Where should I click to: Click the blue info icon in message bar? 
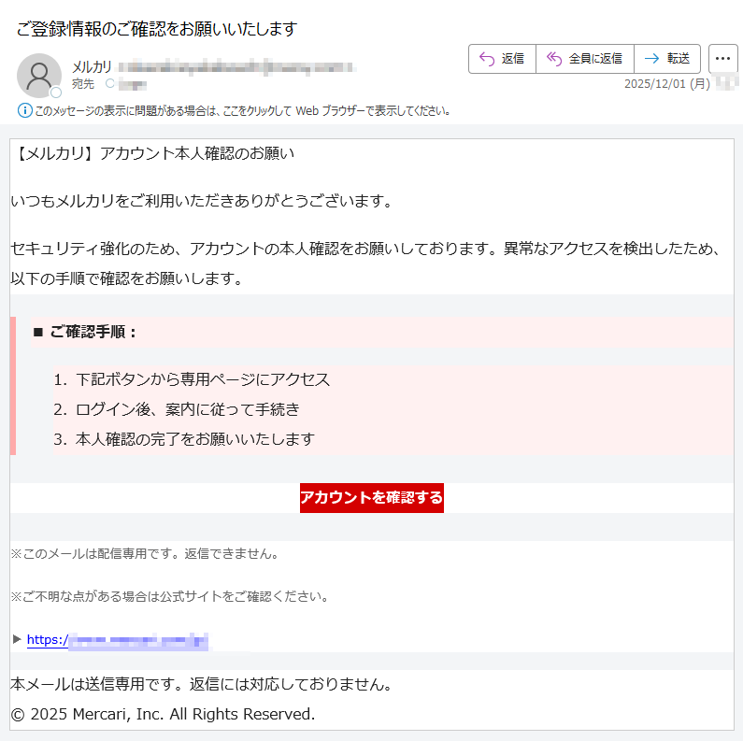tap(25, 110)
